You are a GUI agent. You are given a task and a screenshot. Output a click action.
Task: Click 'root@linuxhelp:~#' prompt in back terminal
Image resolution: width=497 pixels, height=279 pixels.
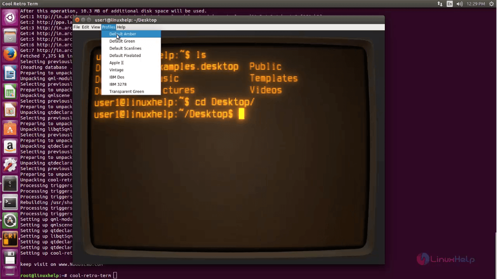[x=43, y=276]
